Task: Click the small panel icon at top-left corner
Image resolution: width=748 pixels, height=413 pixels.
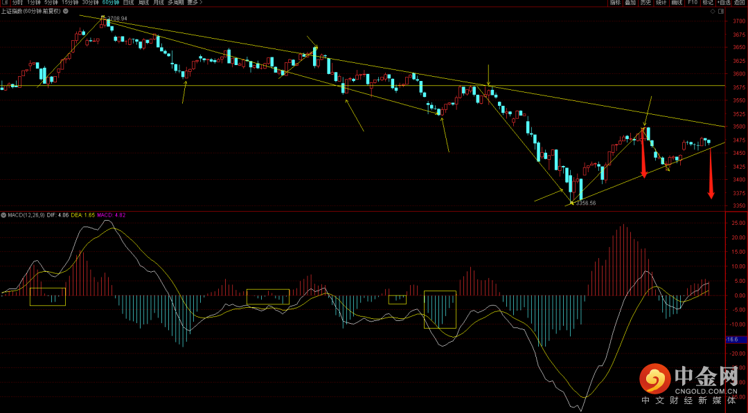Action: click(4, 3)
